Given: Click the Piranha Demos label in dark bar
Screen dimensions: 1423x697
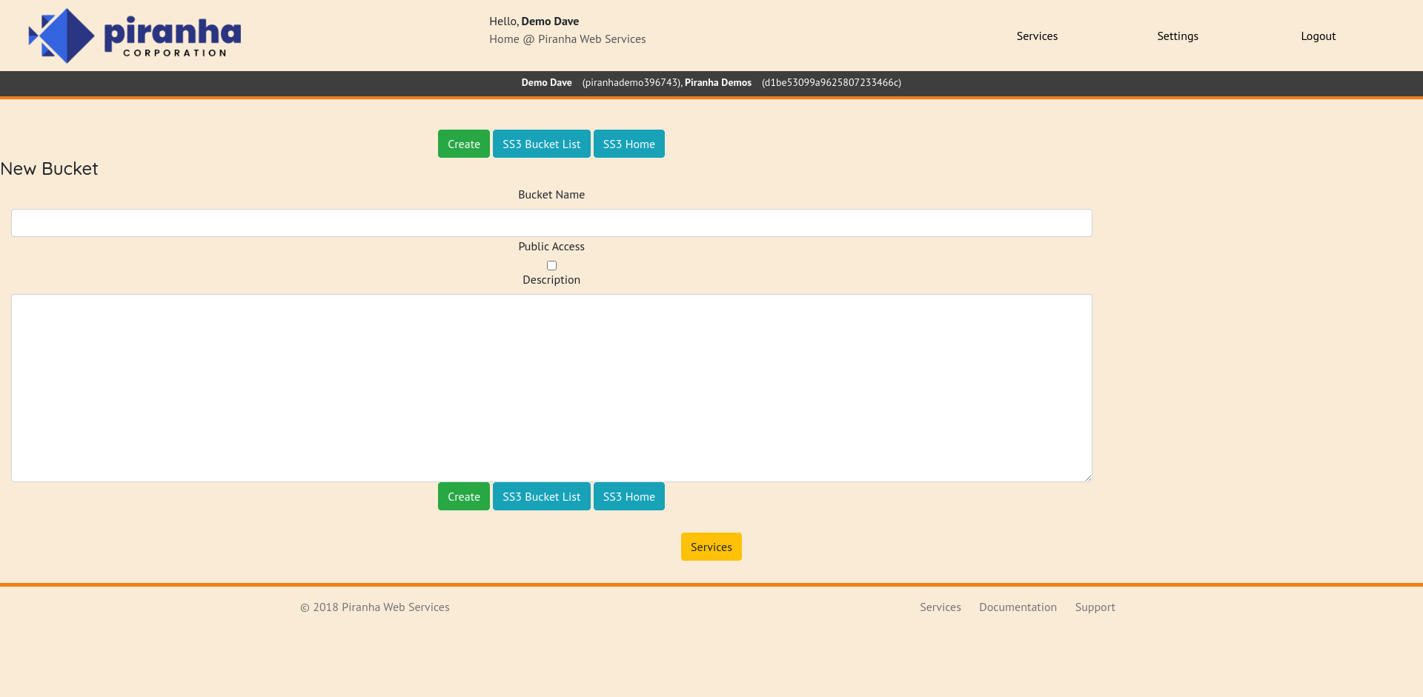Looking at the screenshot, I should tap(717, 82).
